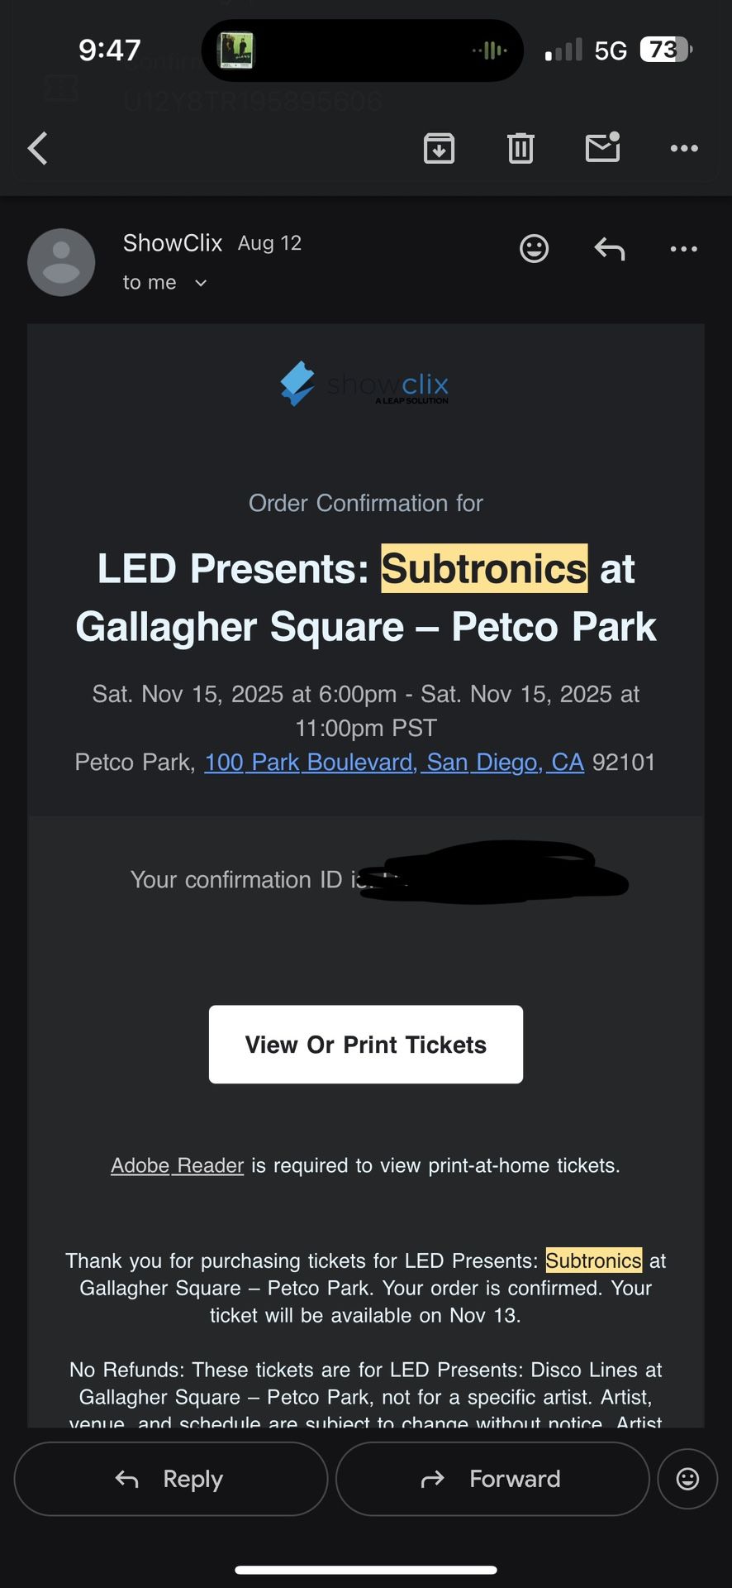Add an emoji reaction to the email
The width and height of the screenshot is (732, 1588).
point(534,248)
